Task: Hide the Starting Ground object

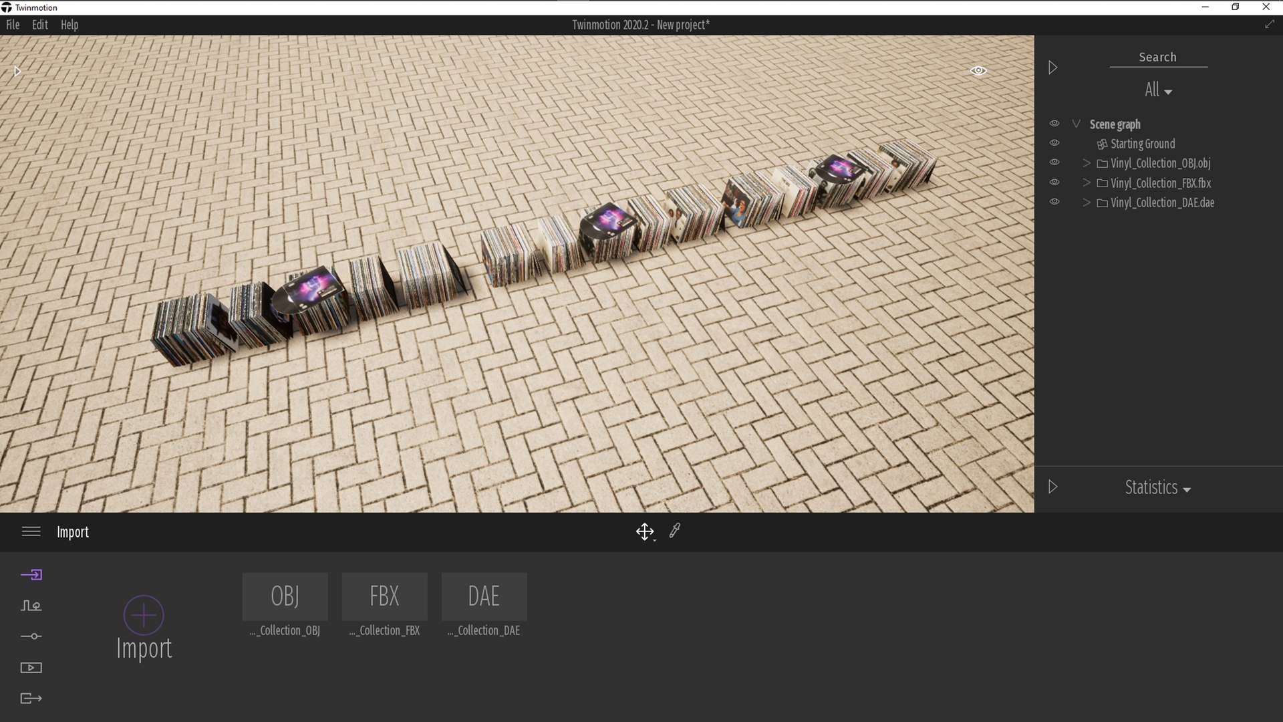Action: 1054,143
